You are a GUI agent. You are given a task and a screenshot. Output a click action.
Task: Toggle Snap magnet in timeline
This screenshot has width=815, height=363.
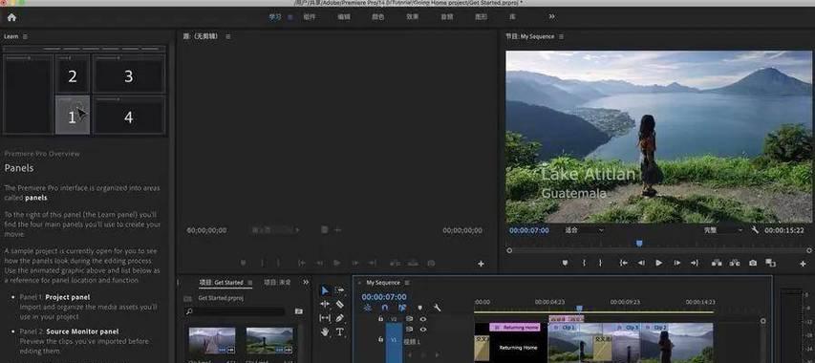click(385, 308)
